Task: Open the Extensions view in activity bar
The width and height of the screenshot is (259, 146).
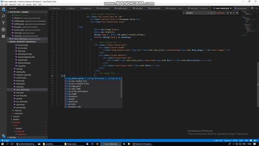Action: tap(3, 36)
